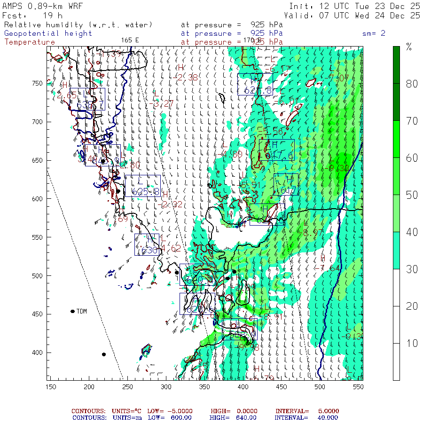Click the 625.8 low geopotential label box
This screenshot has width=423, height=423.
coord(143,186)
